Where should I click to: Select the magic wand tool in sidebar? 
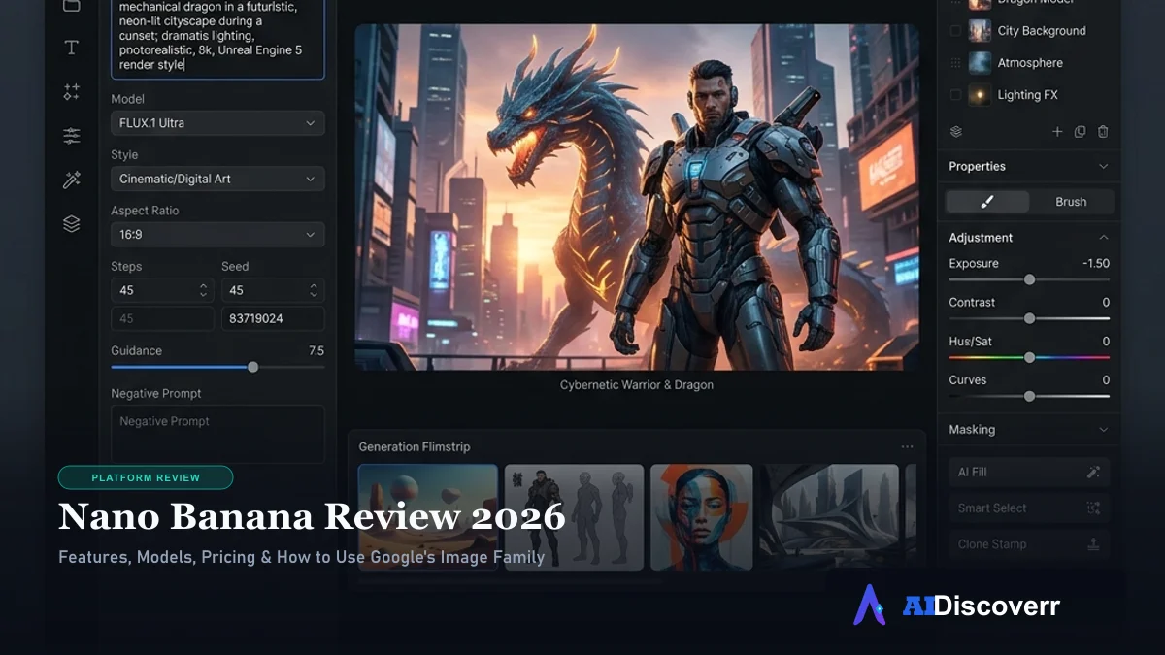71,180
